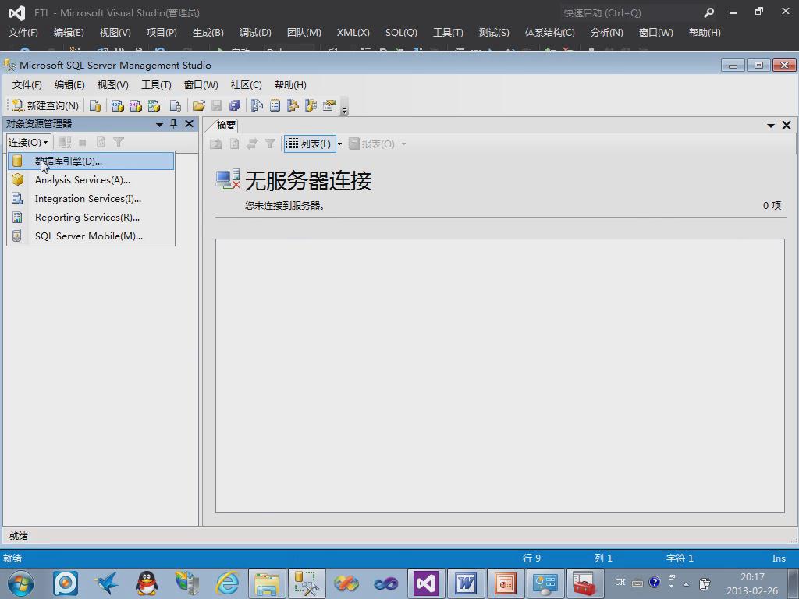Click the Up-level icon in Summary toolbar

[216, 144]
